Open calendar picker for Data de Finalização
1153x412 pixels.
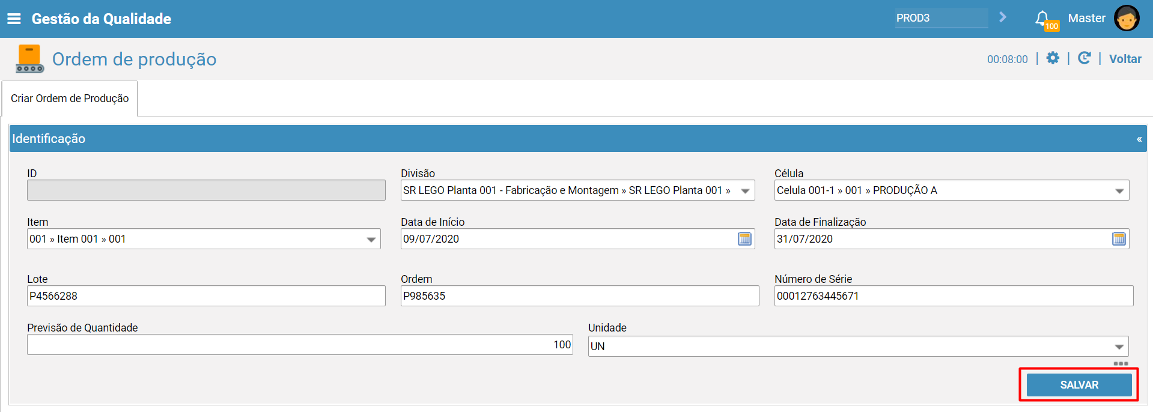tap(1119, 239)
